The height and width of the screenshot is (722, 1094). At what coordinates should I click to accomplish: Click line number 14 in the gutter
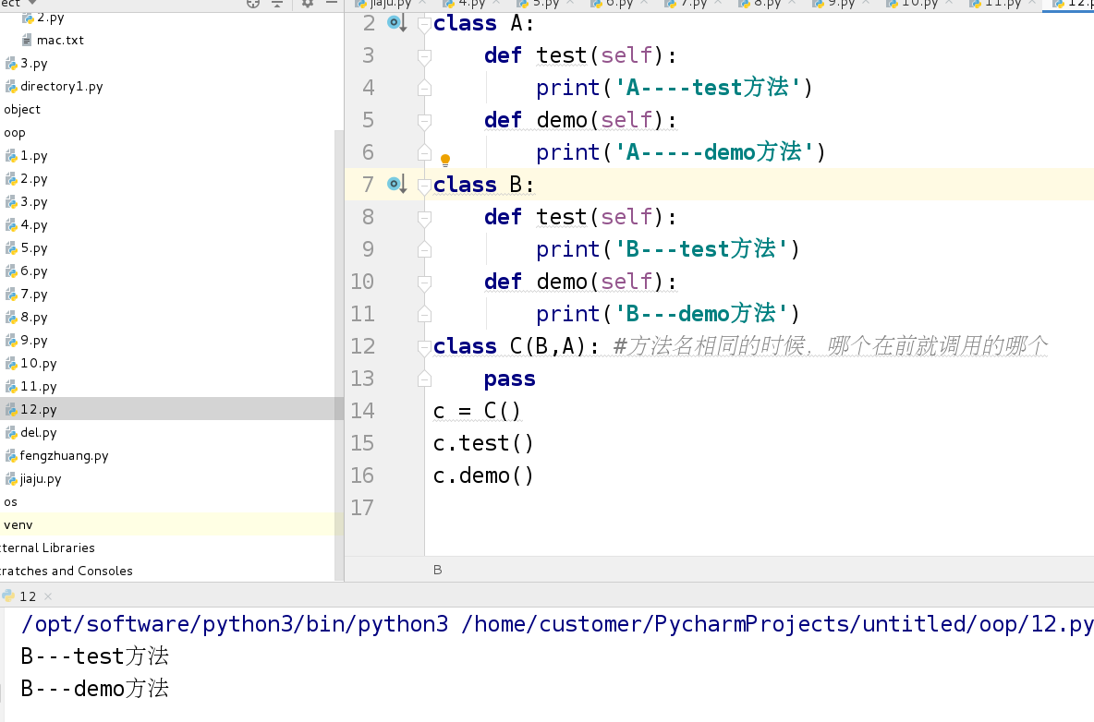[363, 411]
